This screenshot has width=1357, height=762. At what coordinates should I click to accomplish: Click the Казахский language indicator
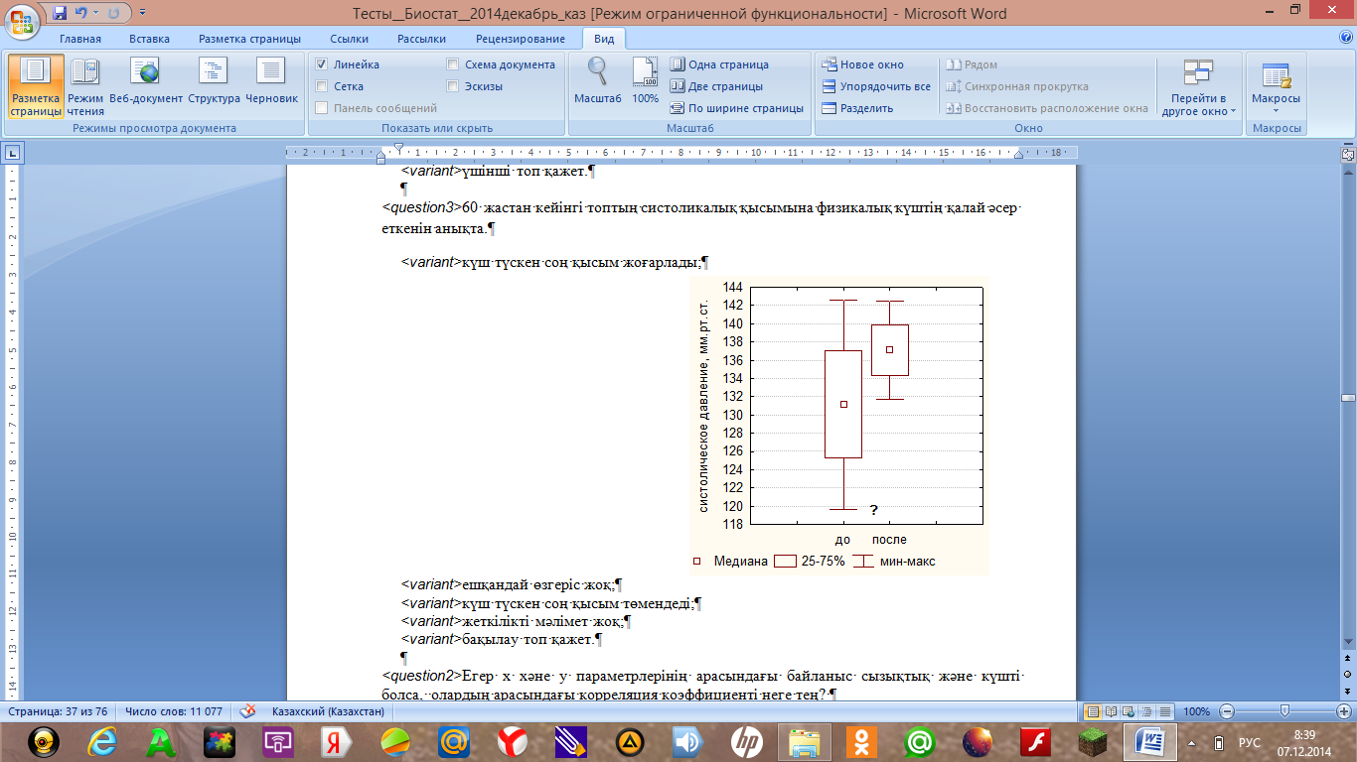[327, 712]
